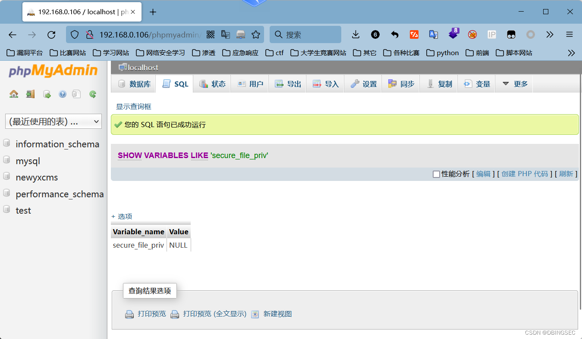Sort by the Variable_name column header
Image resolution: width=582 pixels, height=339 pixels.
click(138, 232)
